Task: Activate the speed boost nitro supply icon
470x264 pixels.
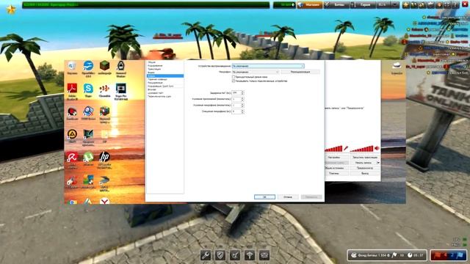Action: 250,255
